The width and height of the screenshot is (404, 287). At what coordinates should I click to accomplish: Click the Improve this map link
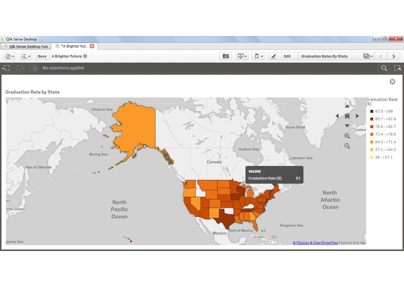click(x=352, y=242)
